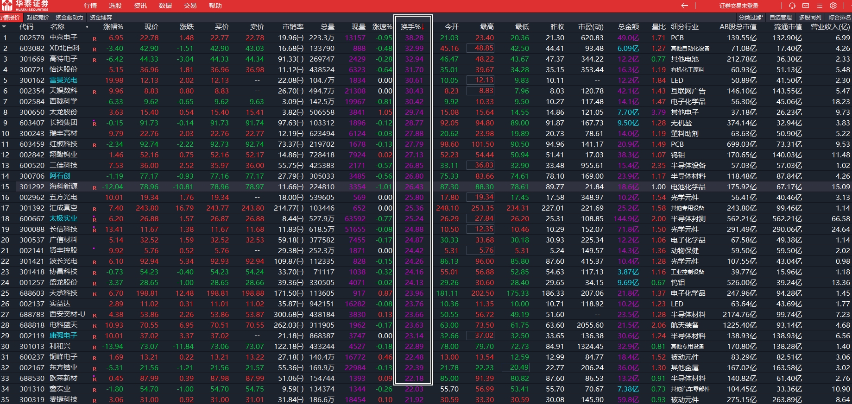Open the 资讯 menu
The width and height of the screenshot is (852, 404).
140,6
